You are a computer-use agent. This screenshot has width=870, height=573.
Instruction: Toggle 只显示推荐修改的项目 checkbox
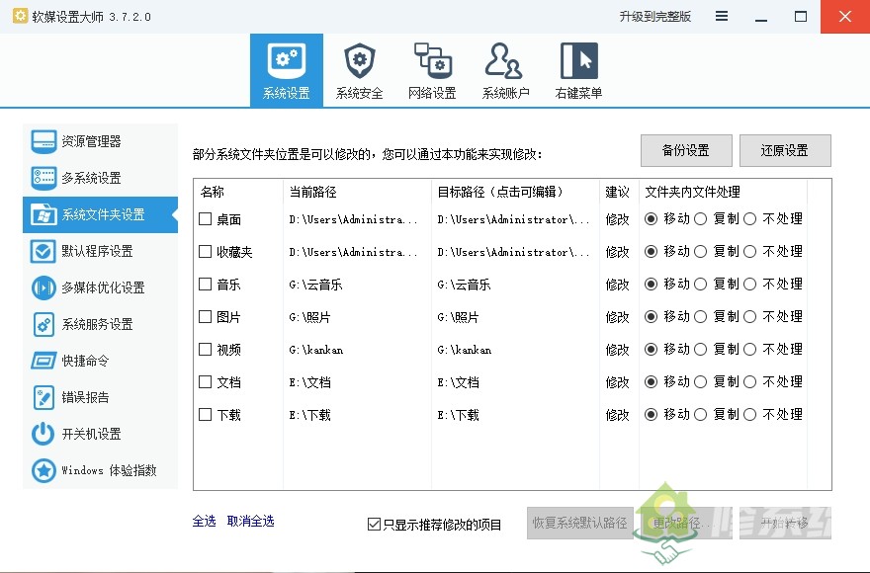374,525
